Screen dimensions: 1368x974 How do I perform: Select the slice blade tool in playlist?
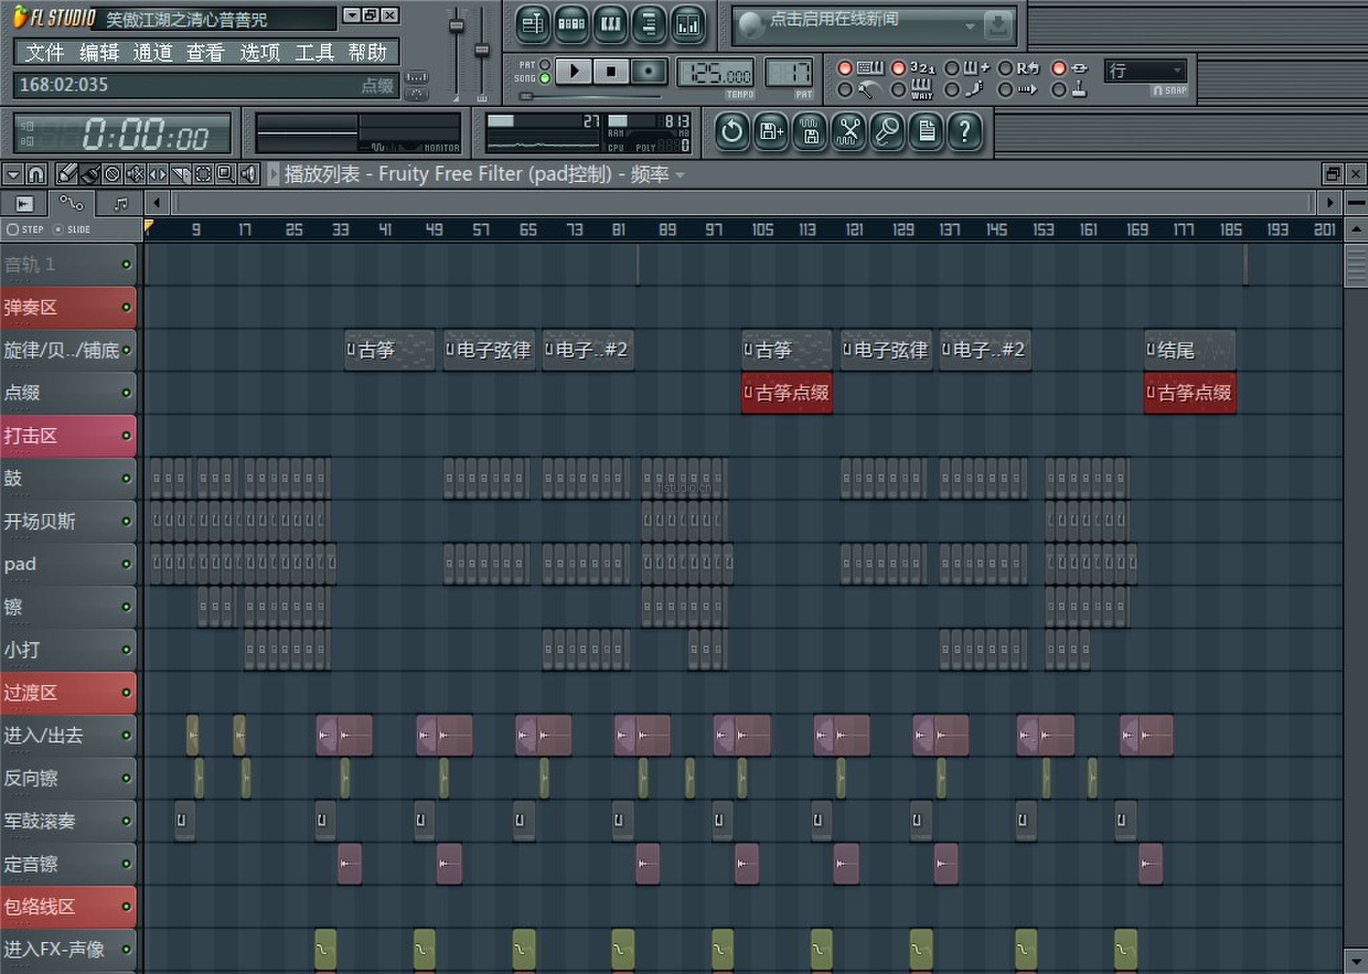pos(181,175)
